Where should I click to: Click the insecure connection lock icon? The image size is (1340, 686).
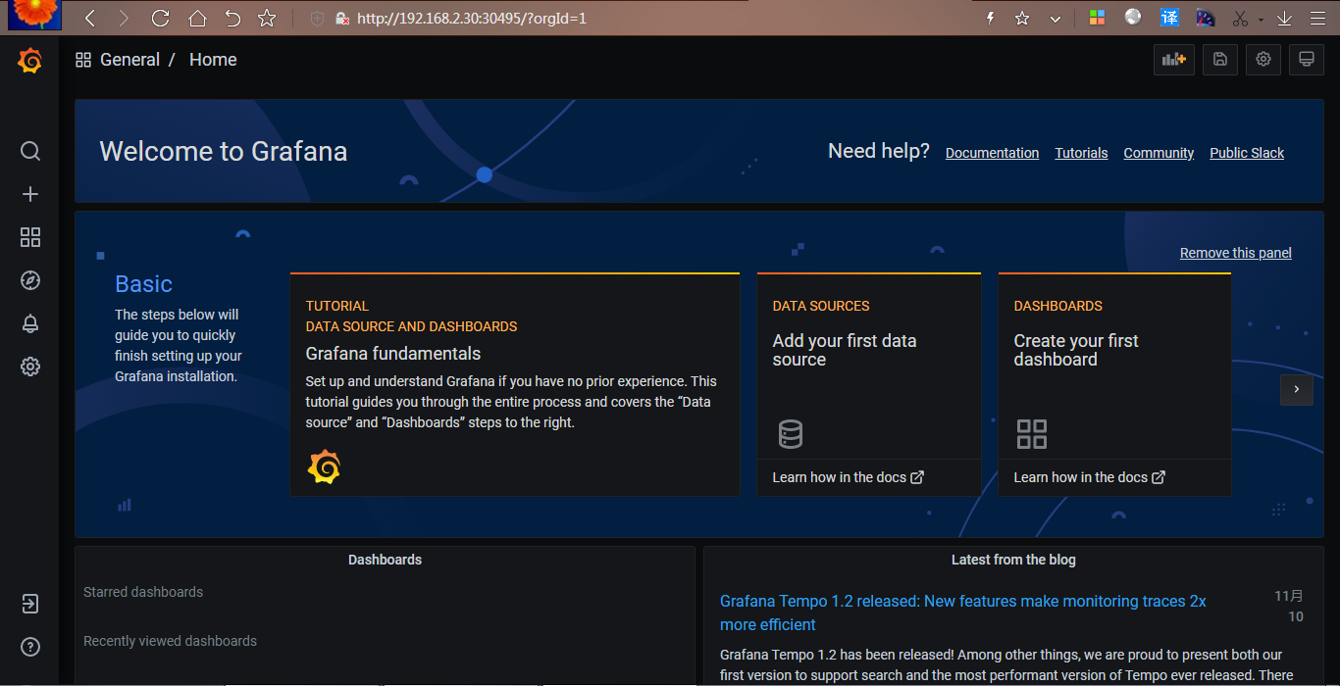coord(341,18)
